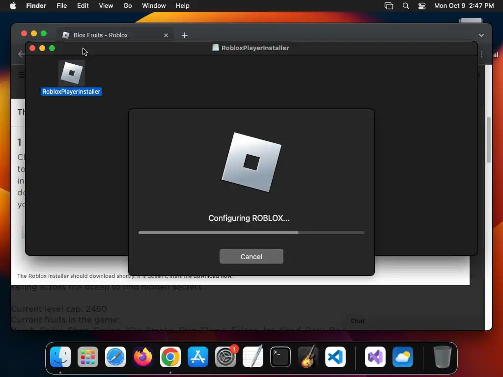Open the View menu

point(106,6)
